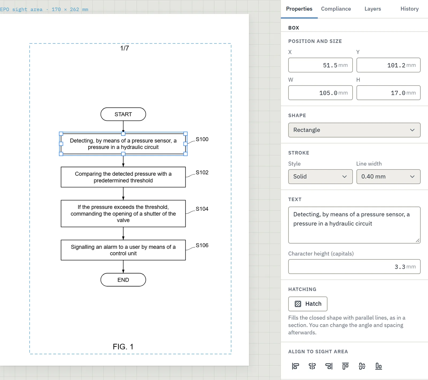Edit the X position field
This screenshot has width=428, height=380.
[320, 65]
